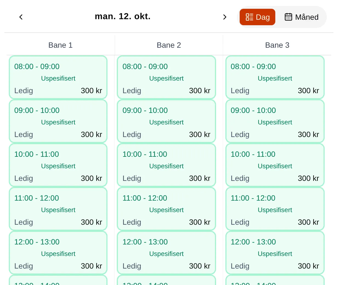The width and height of the screenshot is (340, 285).
Task: Choose Bane 3 slot 08:00 - 09:00
Action: tap(275, 77)
